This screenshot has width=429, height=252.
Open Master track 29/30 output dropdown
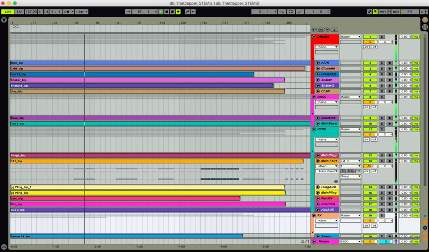coord(350,242)
